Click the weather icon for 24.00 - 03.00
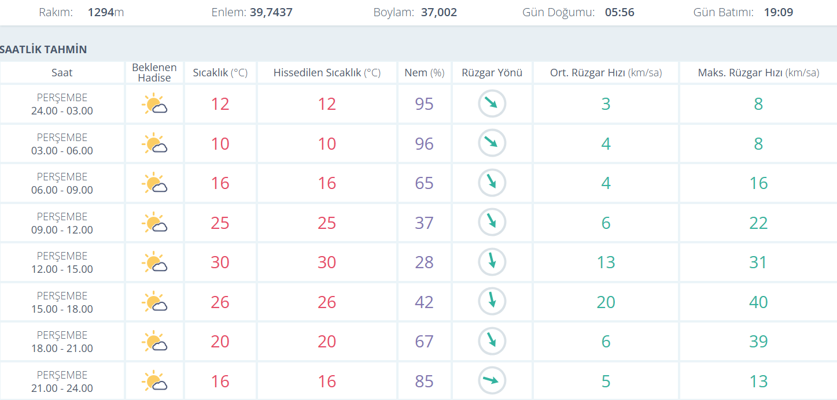 (154, 104)
